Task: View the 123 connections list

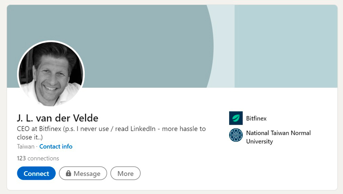Action: point(38,158)
